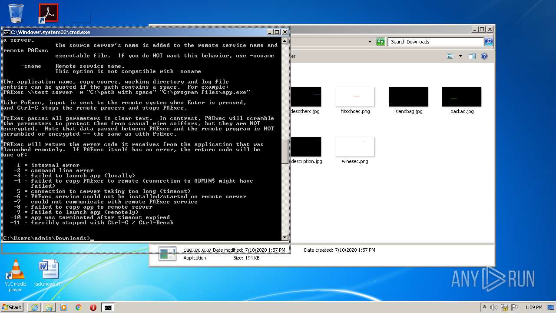Screen dimensions: 556x313
Task: Open the view options dropdown arrow
Action: pos(460,56)
